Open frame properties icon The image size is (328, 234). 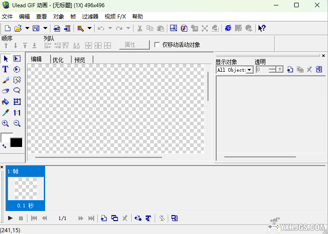[175, 218]
